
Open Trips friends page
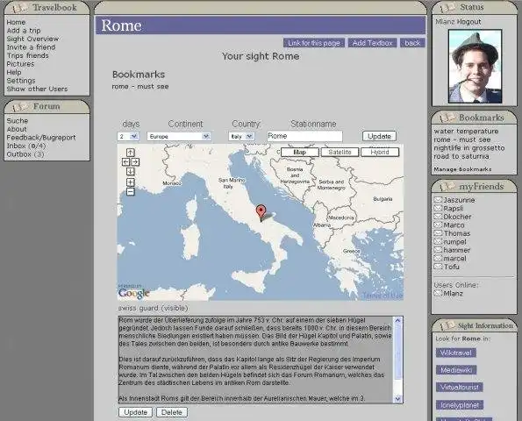(x=27, y=55)
